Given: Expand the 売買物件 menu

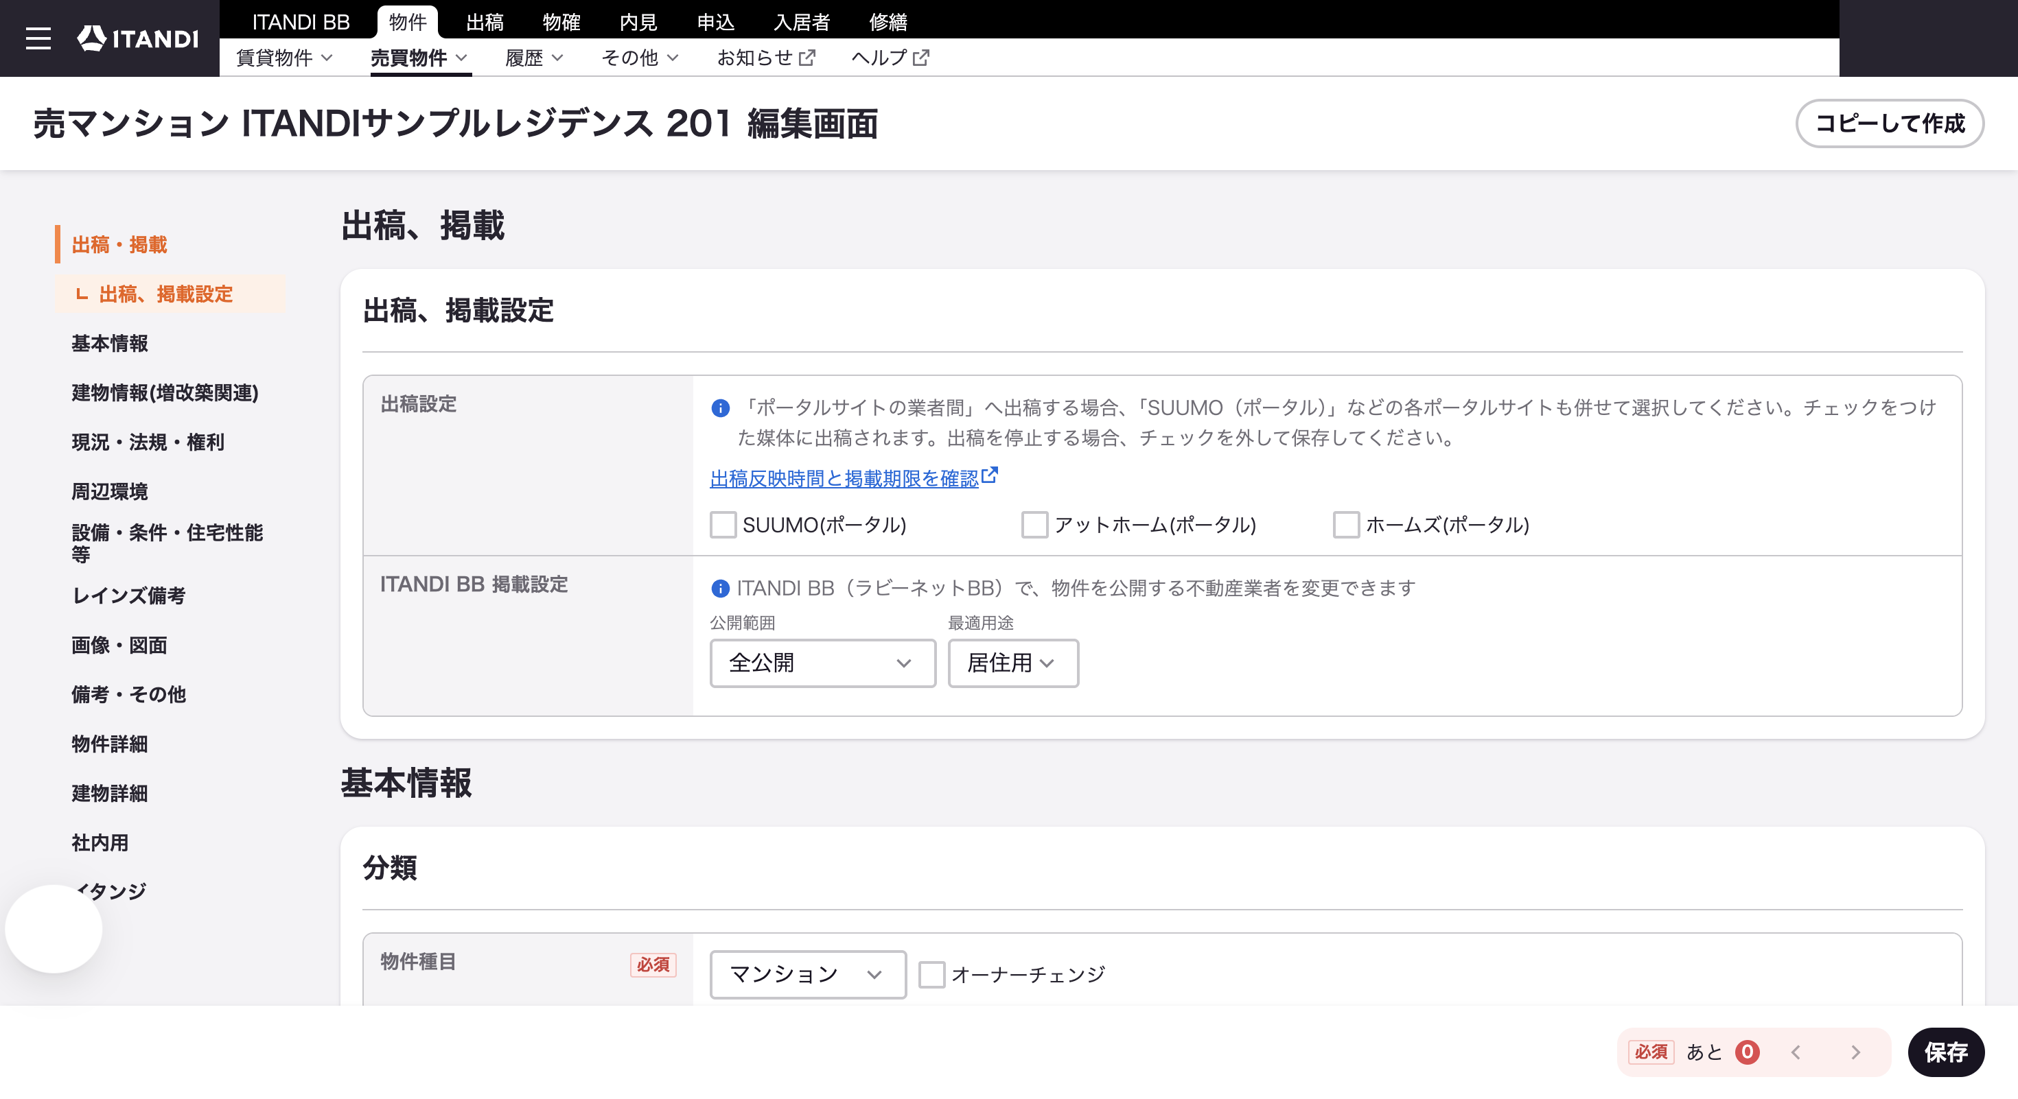Looking at the screenshot, I should click(419, 58).
